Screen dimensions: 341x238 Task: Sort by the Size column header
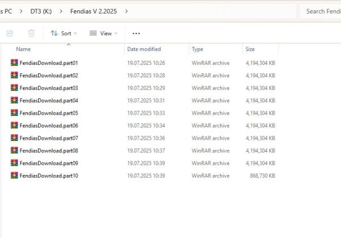pyautogui.click(x=250, y=49)
